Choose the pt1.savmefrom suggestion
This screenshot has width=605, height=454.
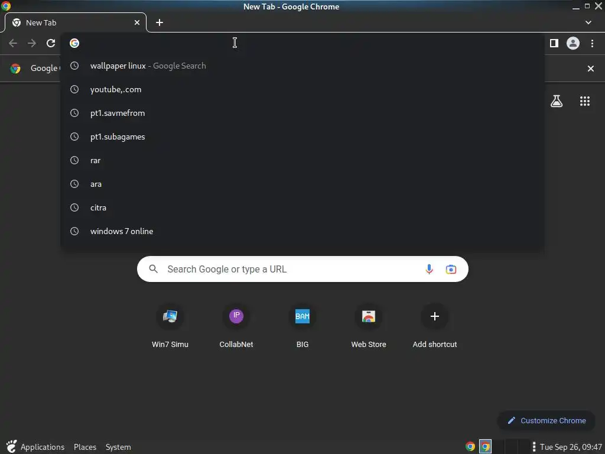pos(302,113)
